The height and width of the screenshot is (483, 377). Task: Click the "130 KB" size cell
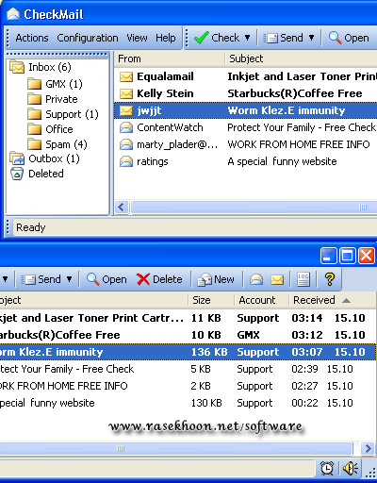click(x=206, y=403)
